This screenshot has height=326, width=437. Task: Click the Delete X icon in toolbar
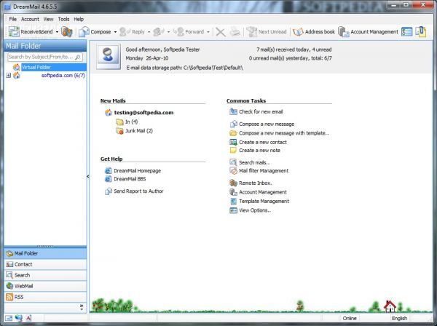click(220, 32)
